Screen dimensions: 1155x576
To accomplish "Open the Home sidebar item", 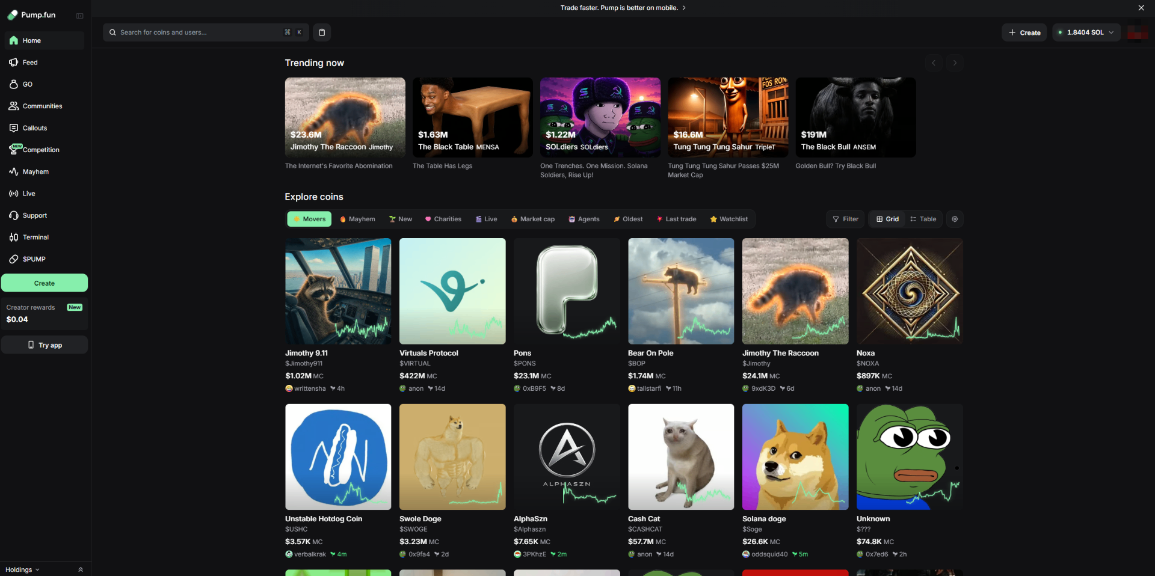I will point(44,40).
